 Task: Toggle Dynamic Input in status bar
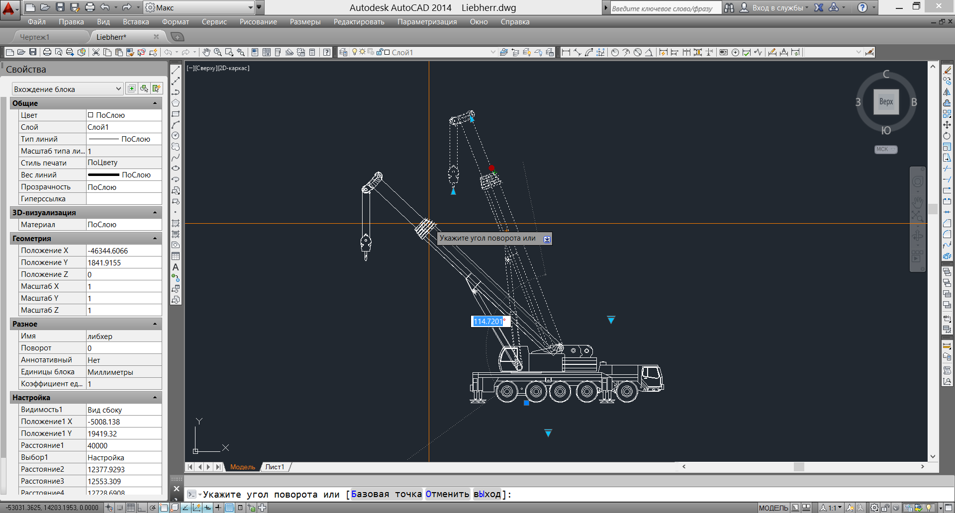point(207,508)
